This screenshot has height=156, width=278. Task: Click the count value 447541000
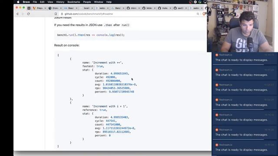[x=113, y=124]
